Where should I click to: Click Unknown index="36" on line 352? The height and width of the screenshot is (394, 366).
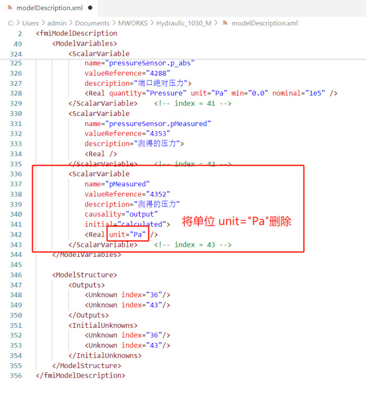click(127, 335)
